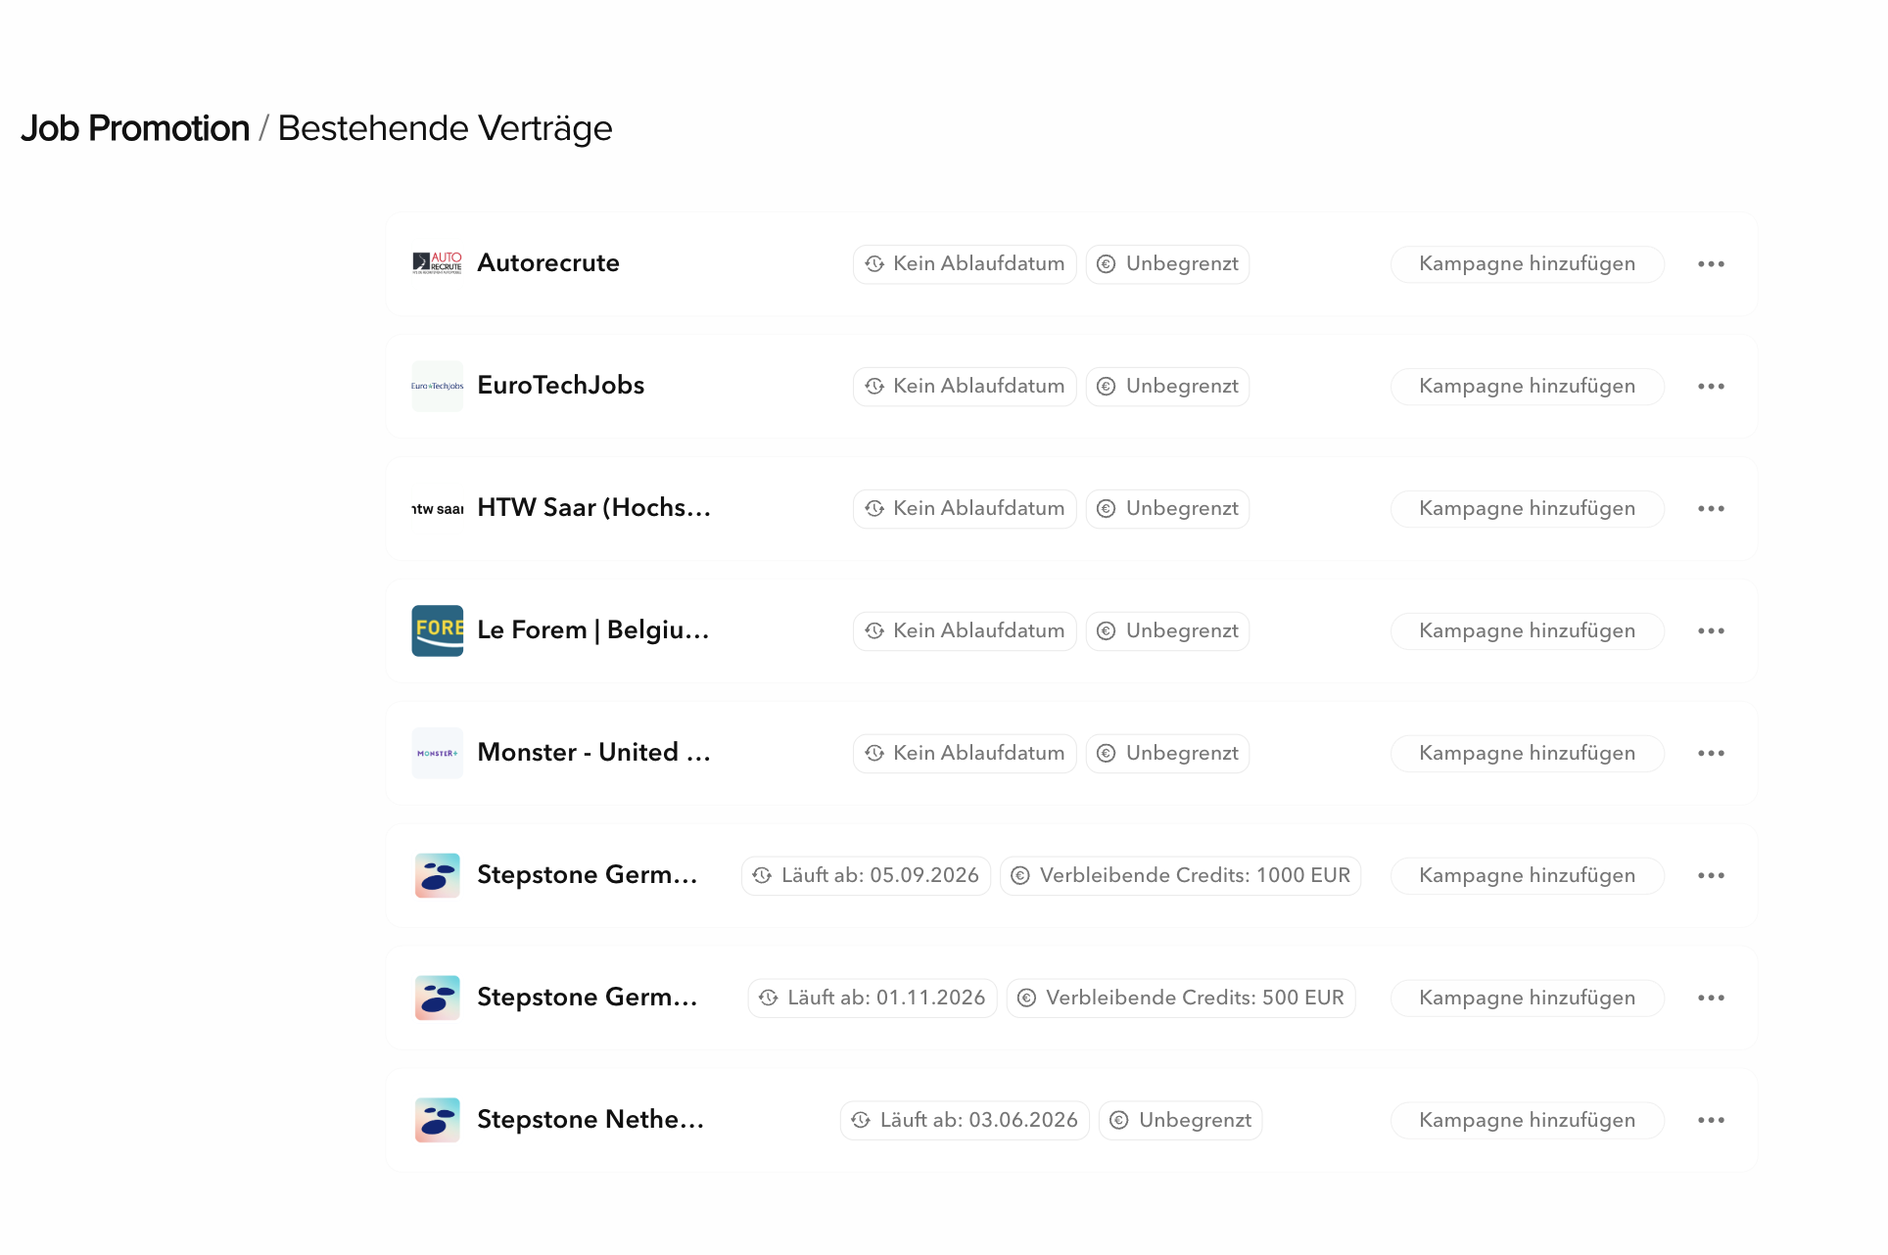Open the three-dot menu for Autorecrute
Image resolution: width=1888 pixels, height=1255 pixels.
tap(1711, 264)
